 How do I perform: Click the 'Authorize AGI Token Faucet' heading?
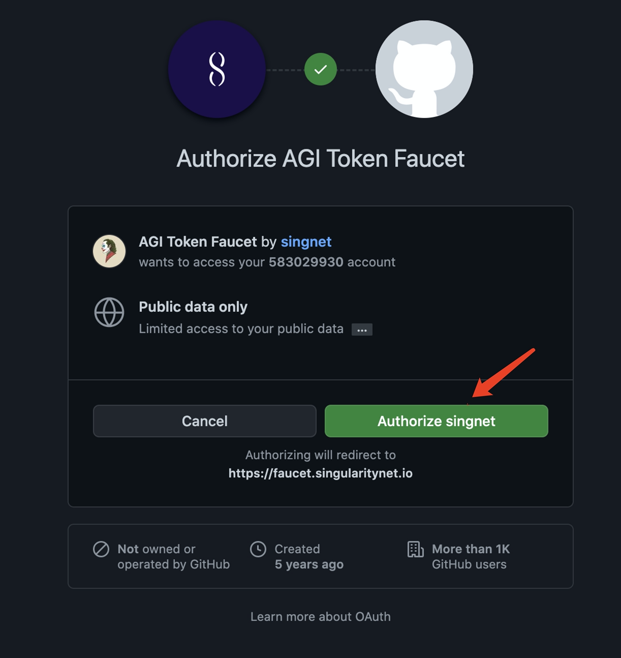[x=320, y=159]
